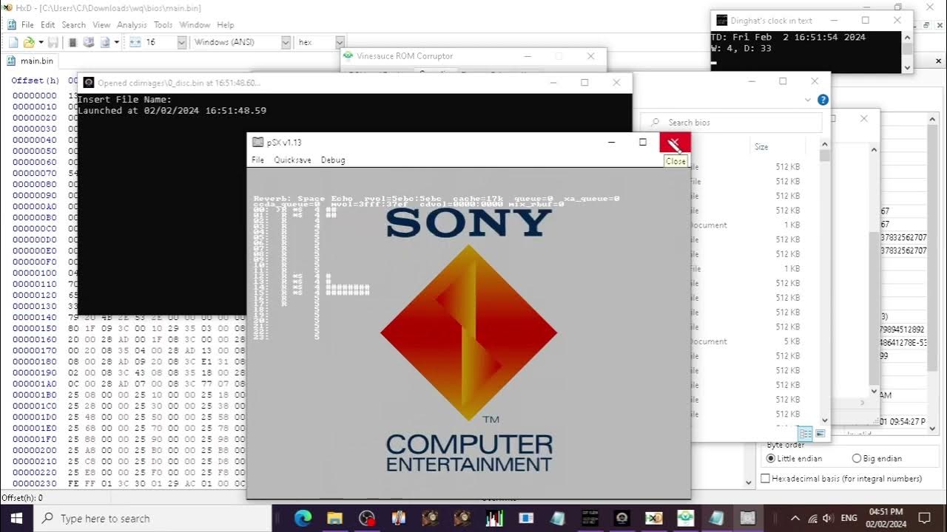Click the volume speaker tray icon

tap(827, 519)
